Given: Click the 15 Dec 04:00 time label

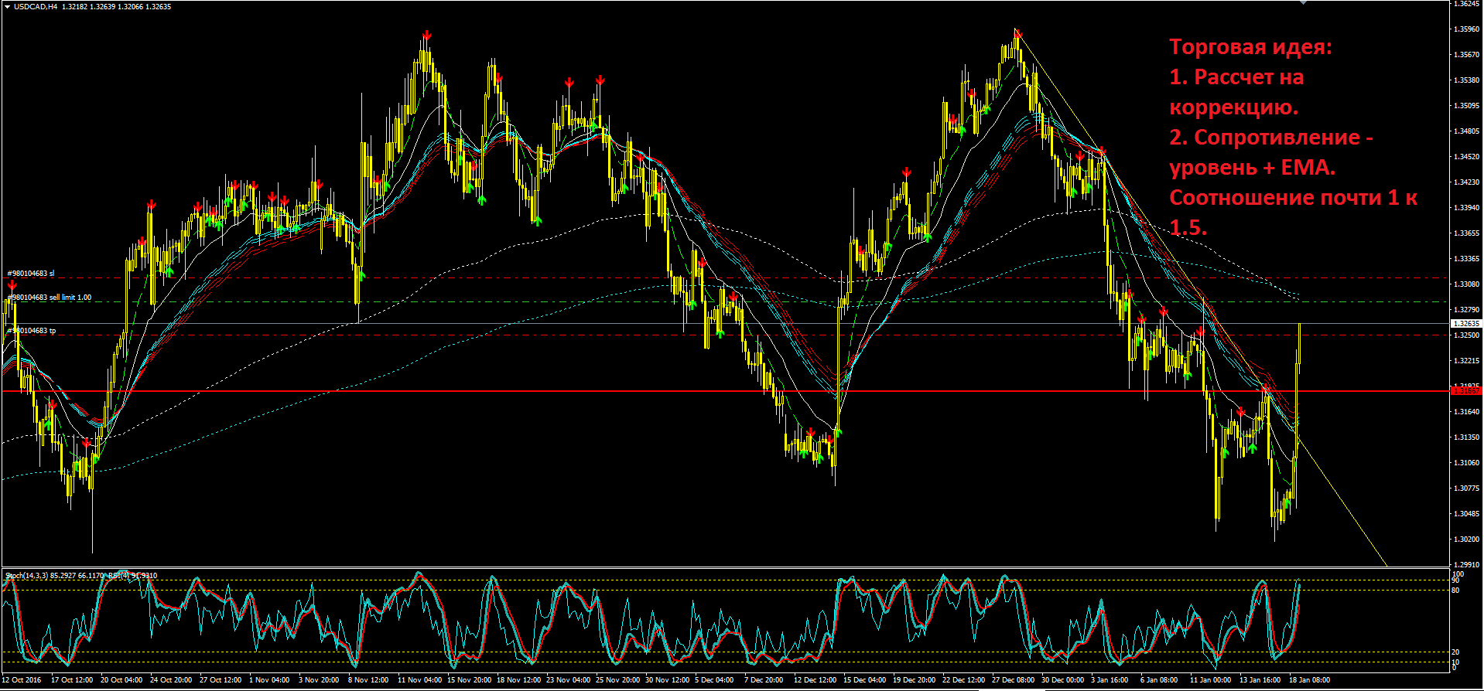Looking at the screenshot, I should (x=865, y=680).
